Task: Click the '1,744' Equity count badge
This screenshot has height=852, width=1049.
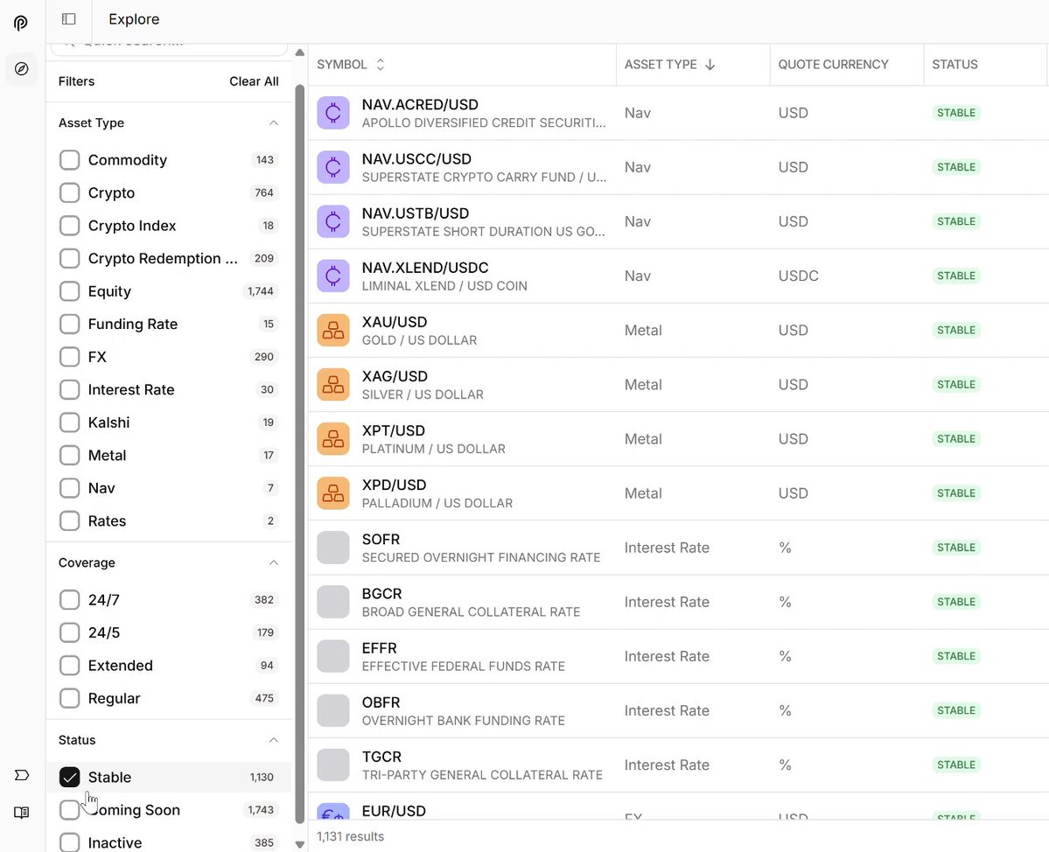Action: 260,291
